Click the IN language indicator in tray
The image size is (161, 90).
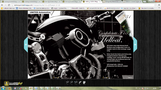coord(136,88)
